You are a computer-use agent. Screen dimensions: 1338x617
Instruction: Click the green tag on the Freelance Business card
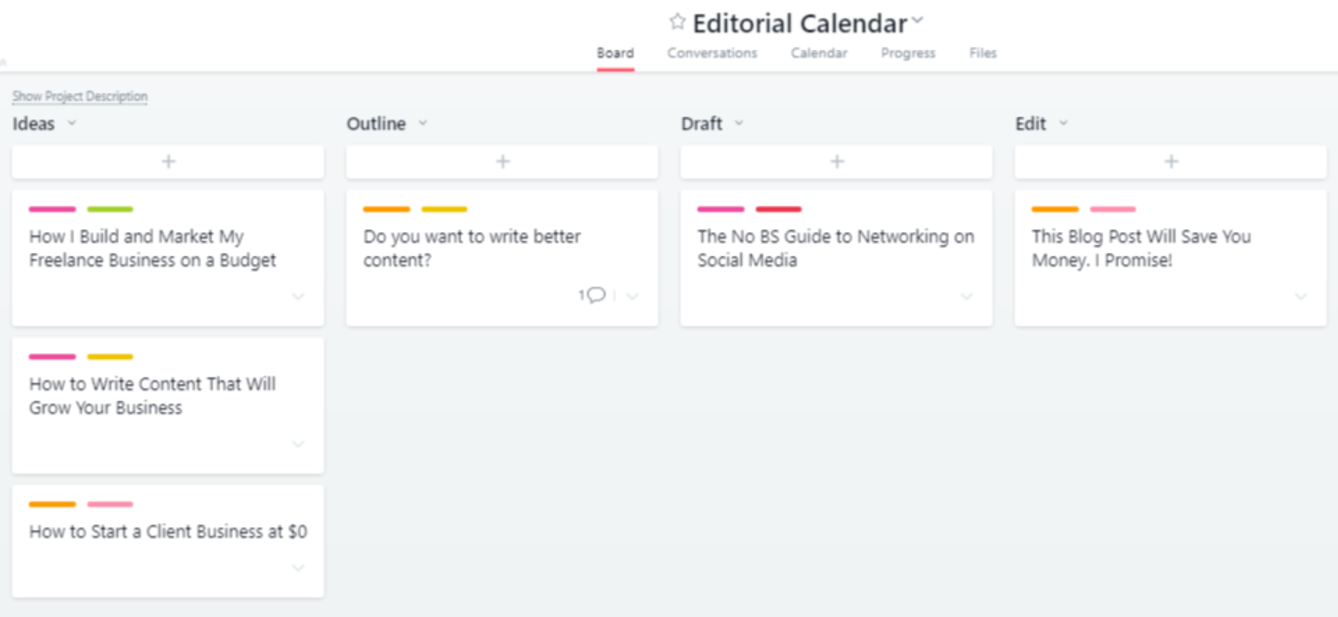[110, 210]
